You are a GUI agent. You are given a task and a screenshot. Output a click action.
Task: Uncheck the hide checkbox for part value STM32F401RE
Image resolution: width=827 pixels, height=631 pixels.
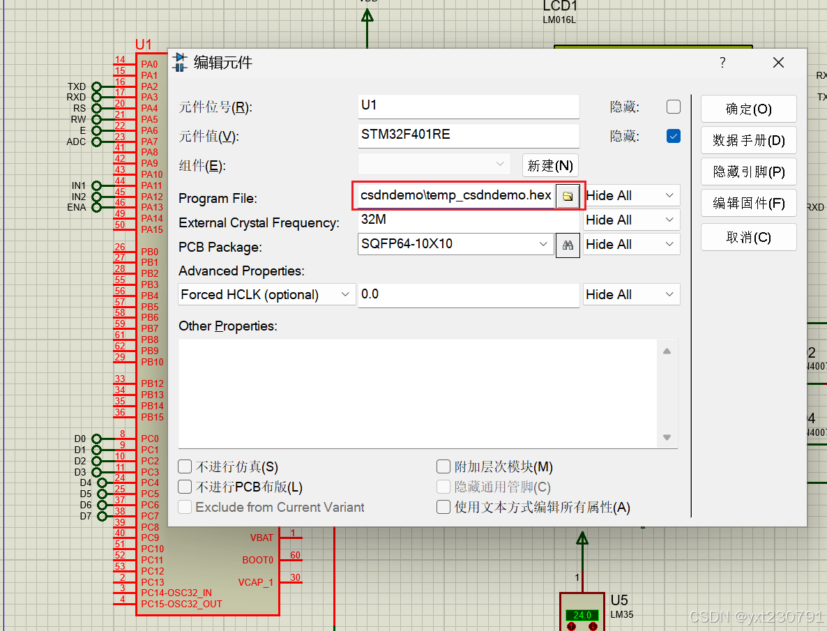coord(674,136)
